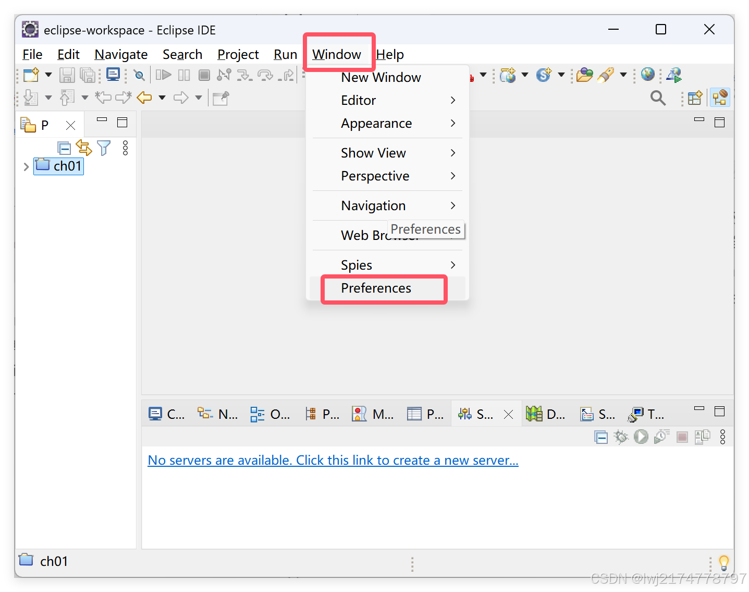Switch to the Data Source Explorer tab (D...)
This screenshot has width=749, height=592.
(x=546, y=414)
